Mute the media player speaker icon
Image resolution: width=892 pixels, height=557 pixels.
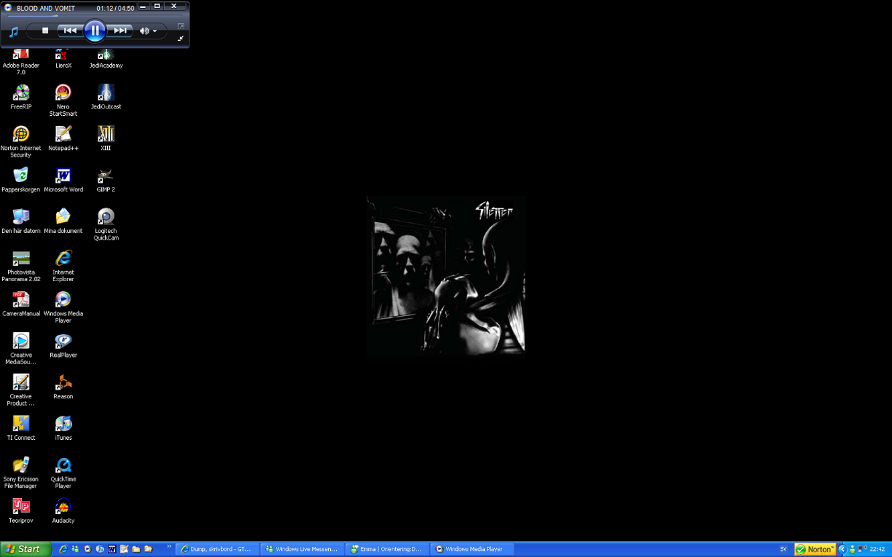click(x=144, y=31)
